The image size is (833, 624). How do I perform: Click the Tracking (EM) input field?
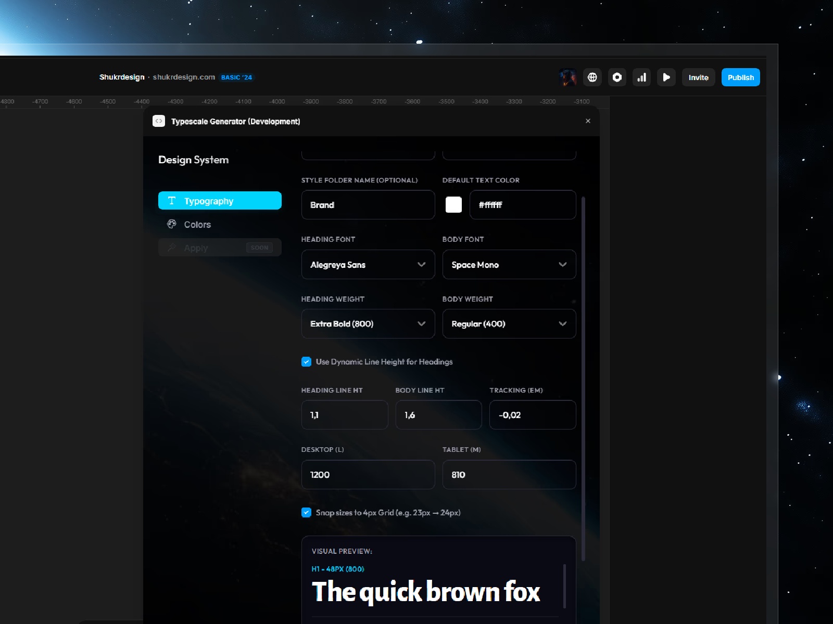pyautogui.click(x=532, y=414)
